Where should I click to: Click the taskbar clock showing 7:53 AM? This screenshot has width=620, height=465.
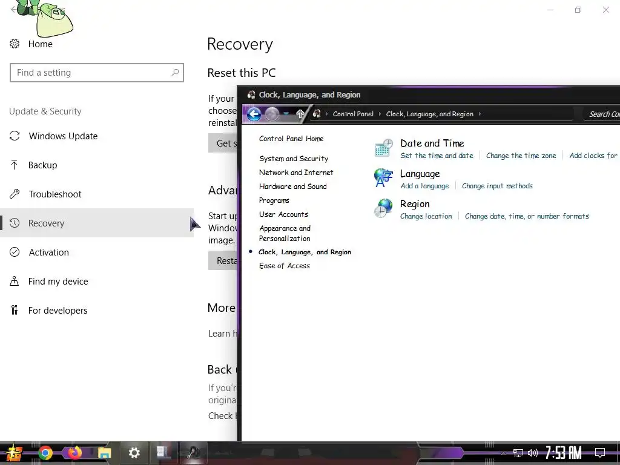[x=563, y=453]
